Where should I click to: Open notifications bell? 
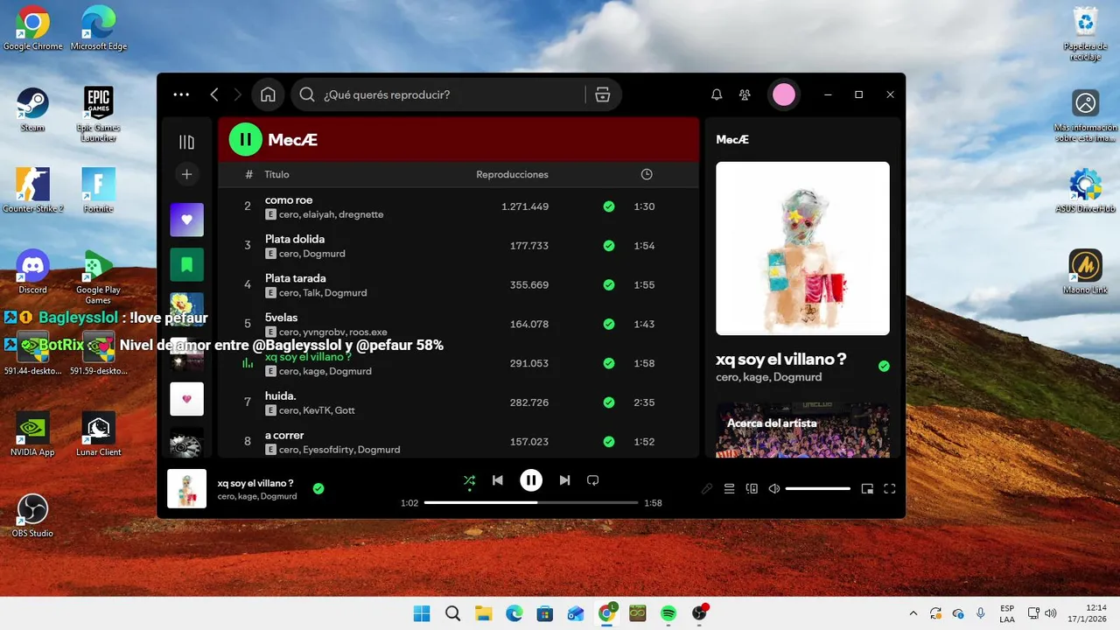717,94
